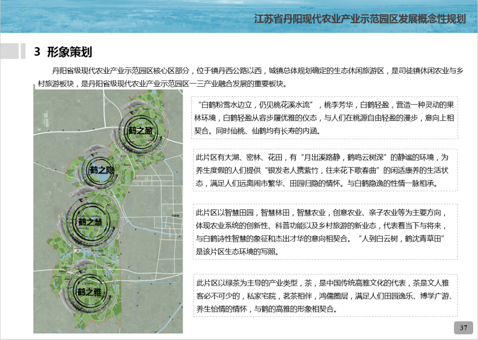
Task: Select text box beginning 此片区以智慧田园
Action: tap(325, 232)
